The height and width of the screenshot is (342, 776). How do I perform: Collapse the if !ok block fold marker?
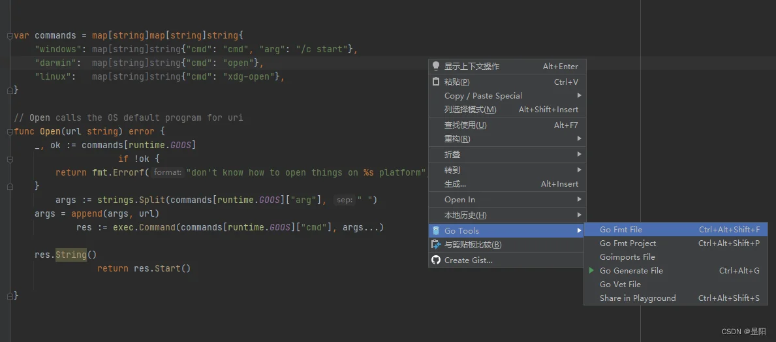pyautogui.click(x=9, y=159)
